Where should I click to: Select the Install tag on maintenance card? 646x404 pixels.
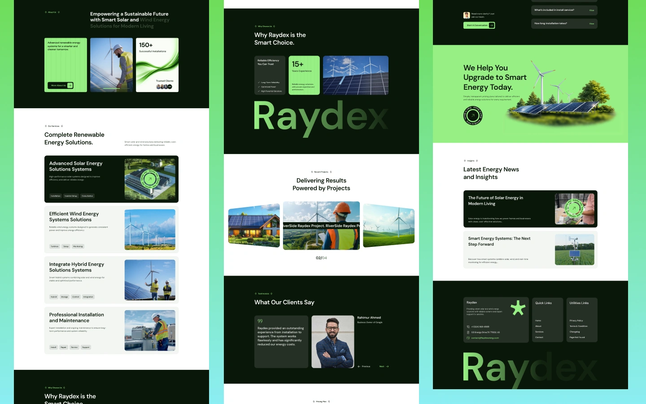[x=53, y=347]
